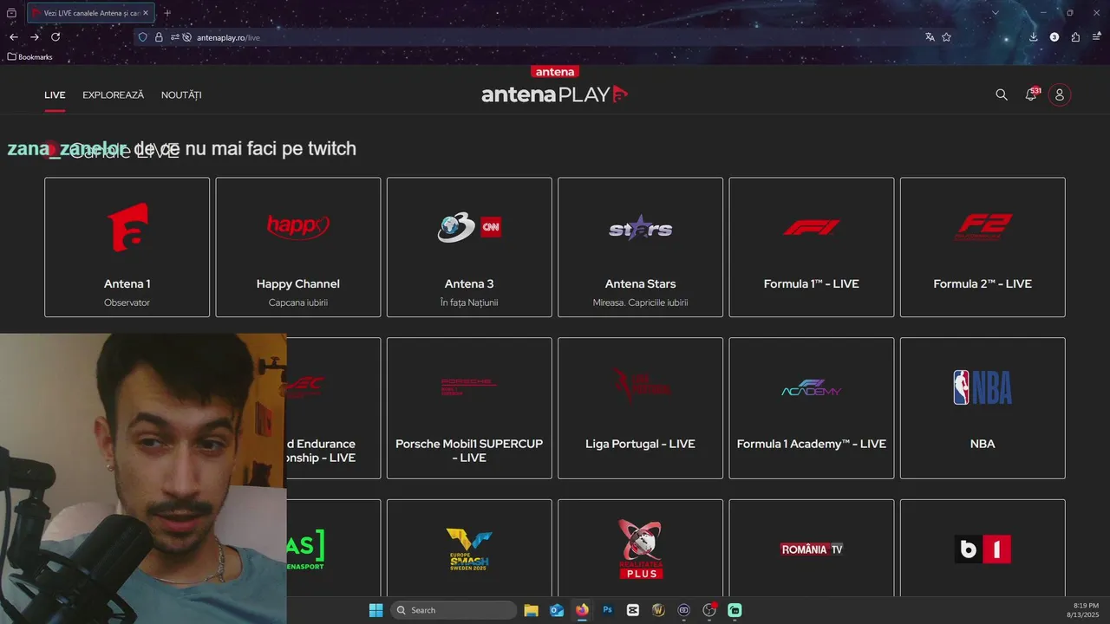Open the NBA channel card
The height and width of the screenshot is (624, 1110).
pos(983,408)
